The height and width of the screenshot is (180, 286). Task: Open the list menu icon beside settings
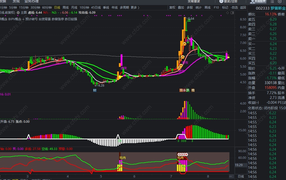click(272, 2)
